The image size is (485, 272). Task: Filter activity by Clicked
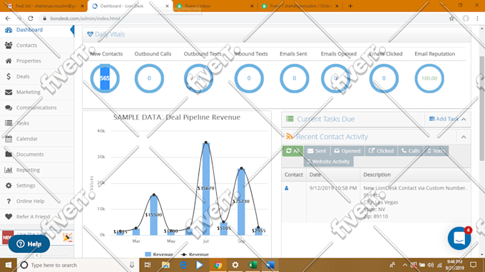382,151
